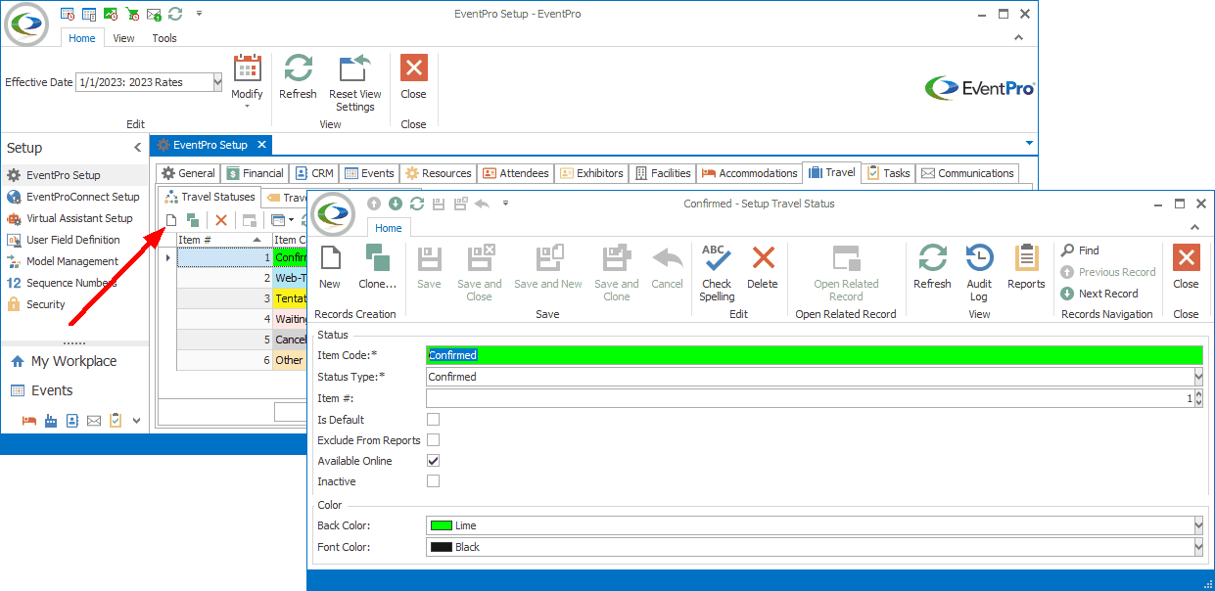Click the new record icon in Travel Statuses grid toolbar
This screenshot has width=1215, height=591.
[x=171, y=220]
